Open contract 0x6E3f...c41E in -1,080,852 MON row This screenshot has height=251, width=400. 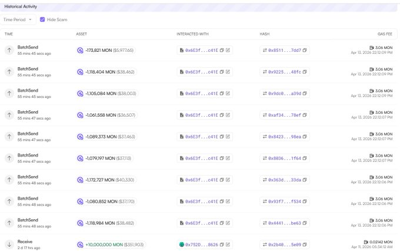(202, 202)
